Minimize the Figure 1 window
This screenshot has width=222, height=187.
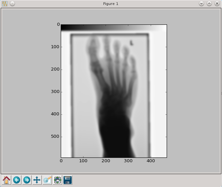point(201,4)
